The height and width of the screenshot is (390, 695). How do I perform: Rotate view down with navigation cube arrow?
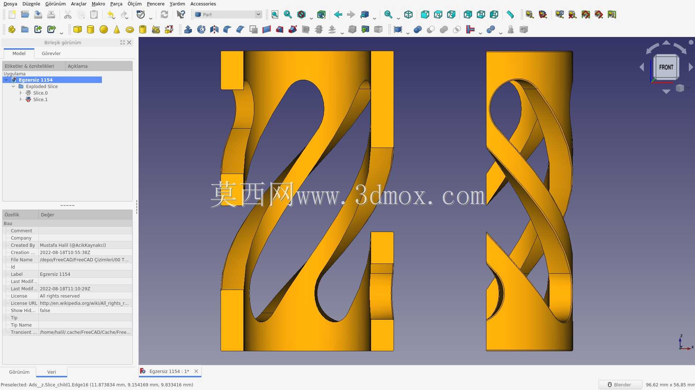coord(666,92)
